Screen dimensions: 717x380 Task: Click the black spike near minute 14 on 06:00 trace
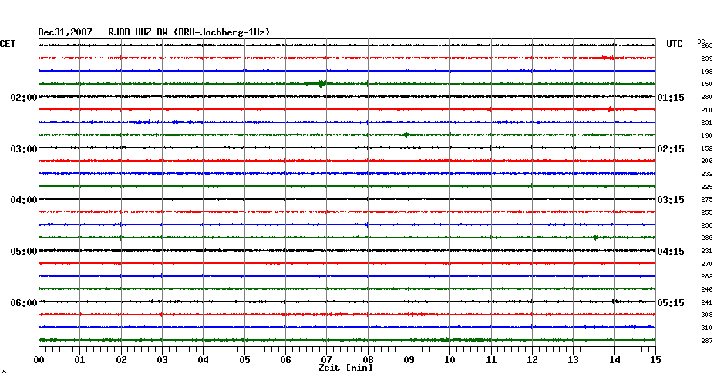tap(615, 301)
